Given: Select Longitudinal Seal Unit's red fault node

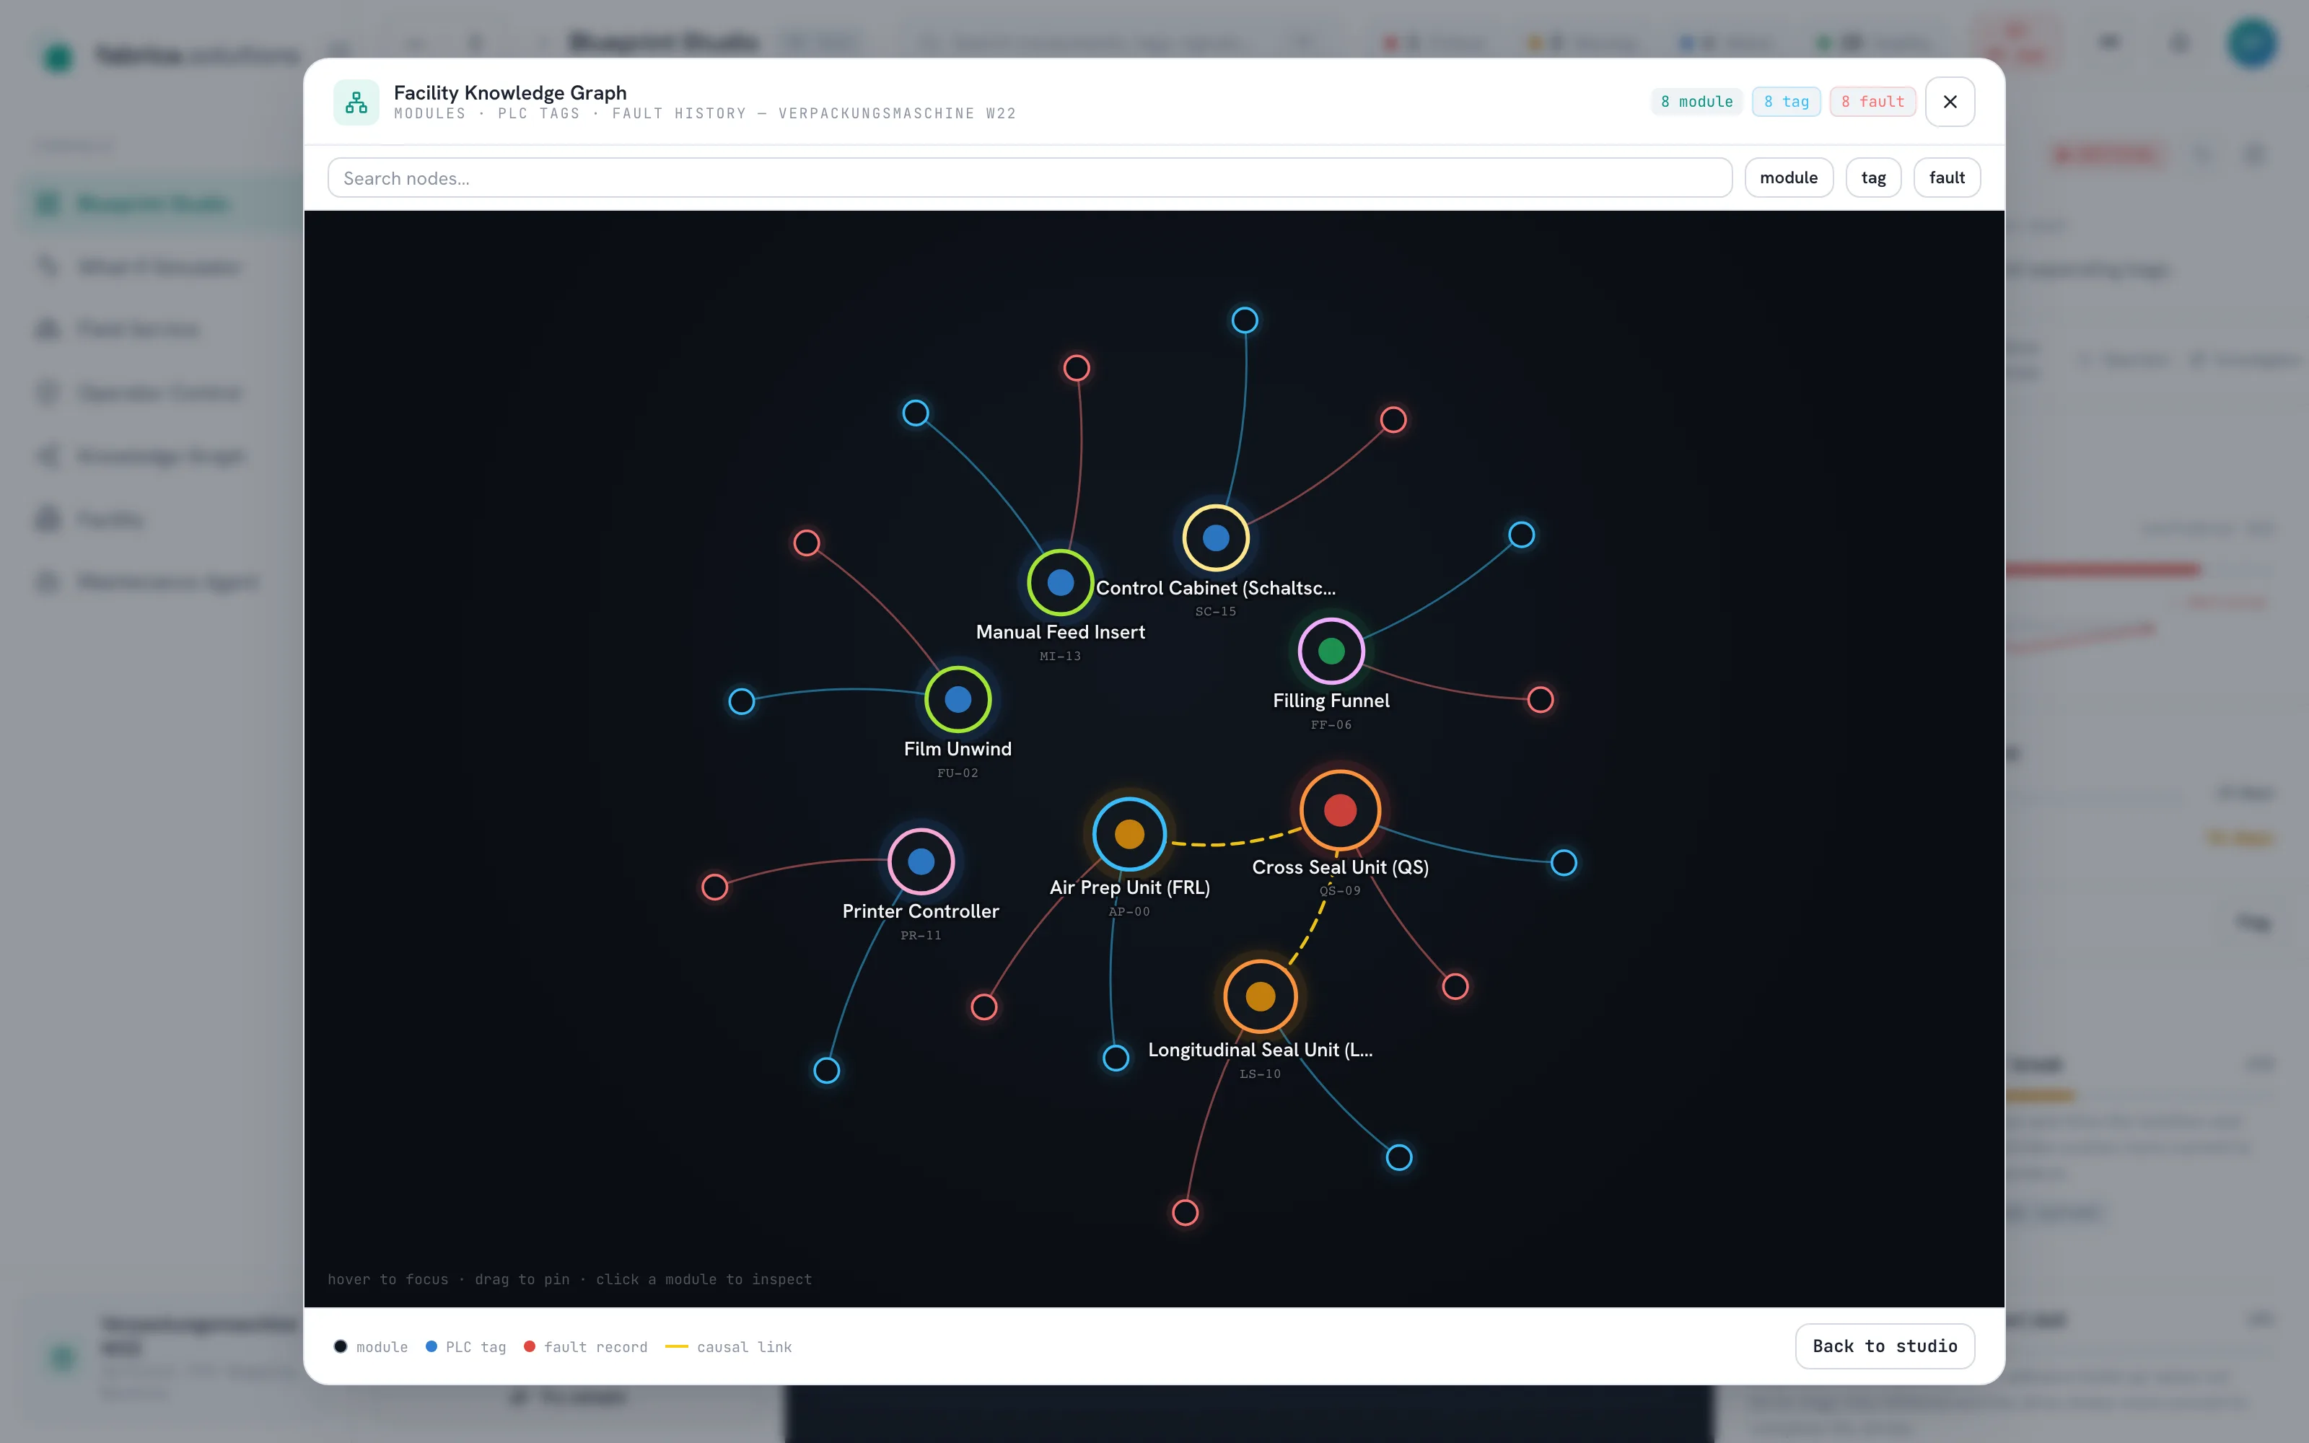Looking at the screenshot, I should pyautogui.click(x=1185, y=1212).
